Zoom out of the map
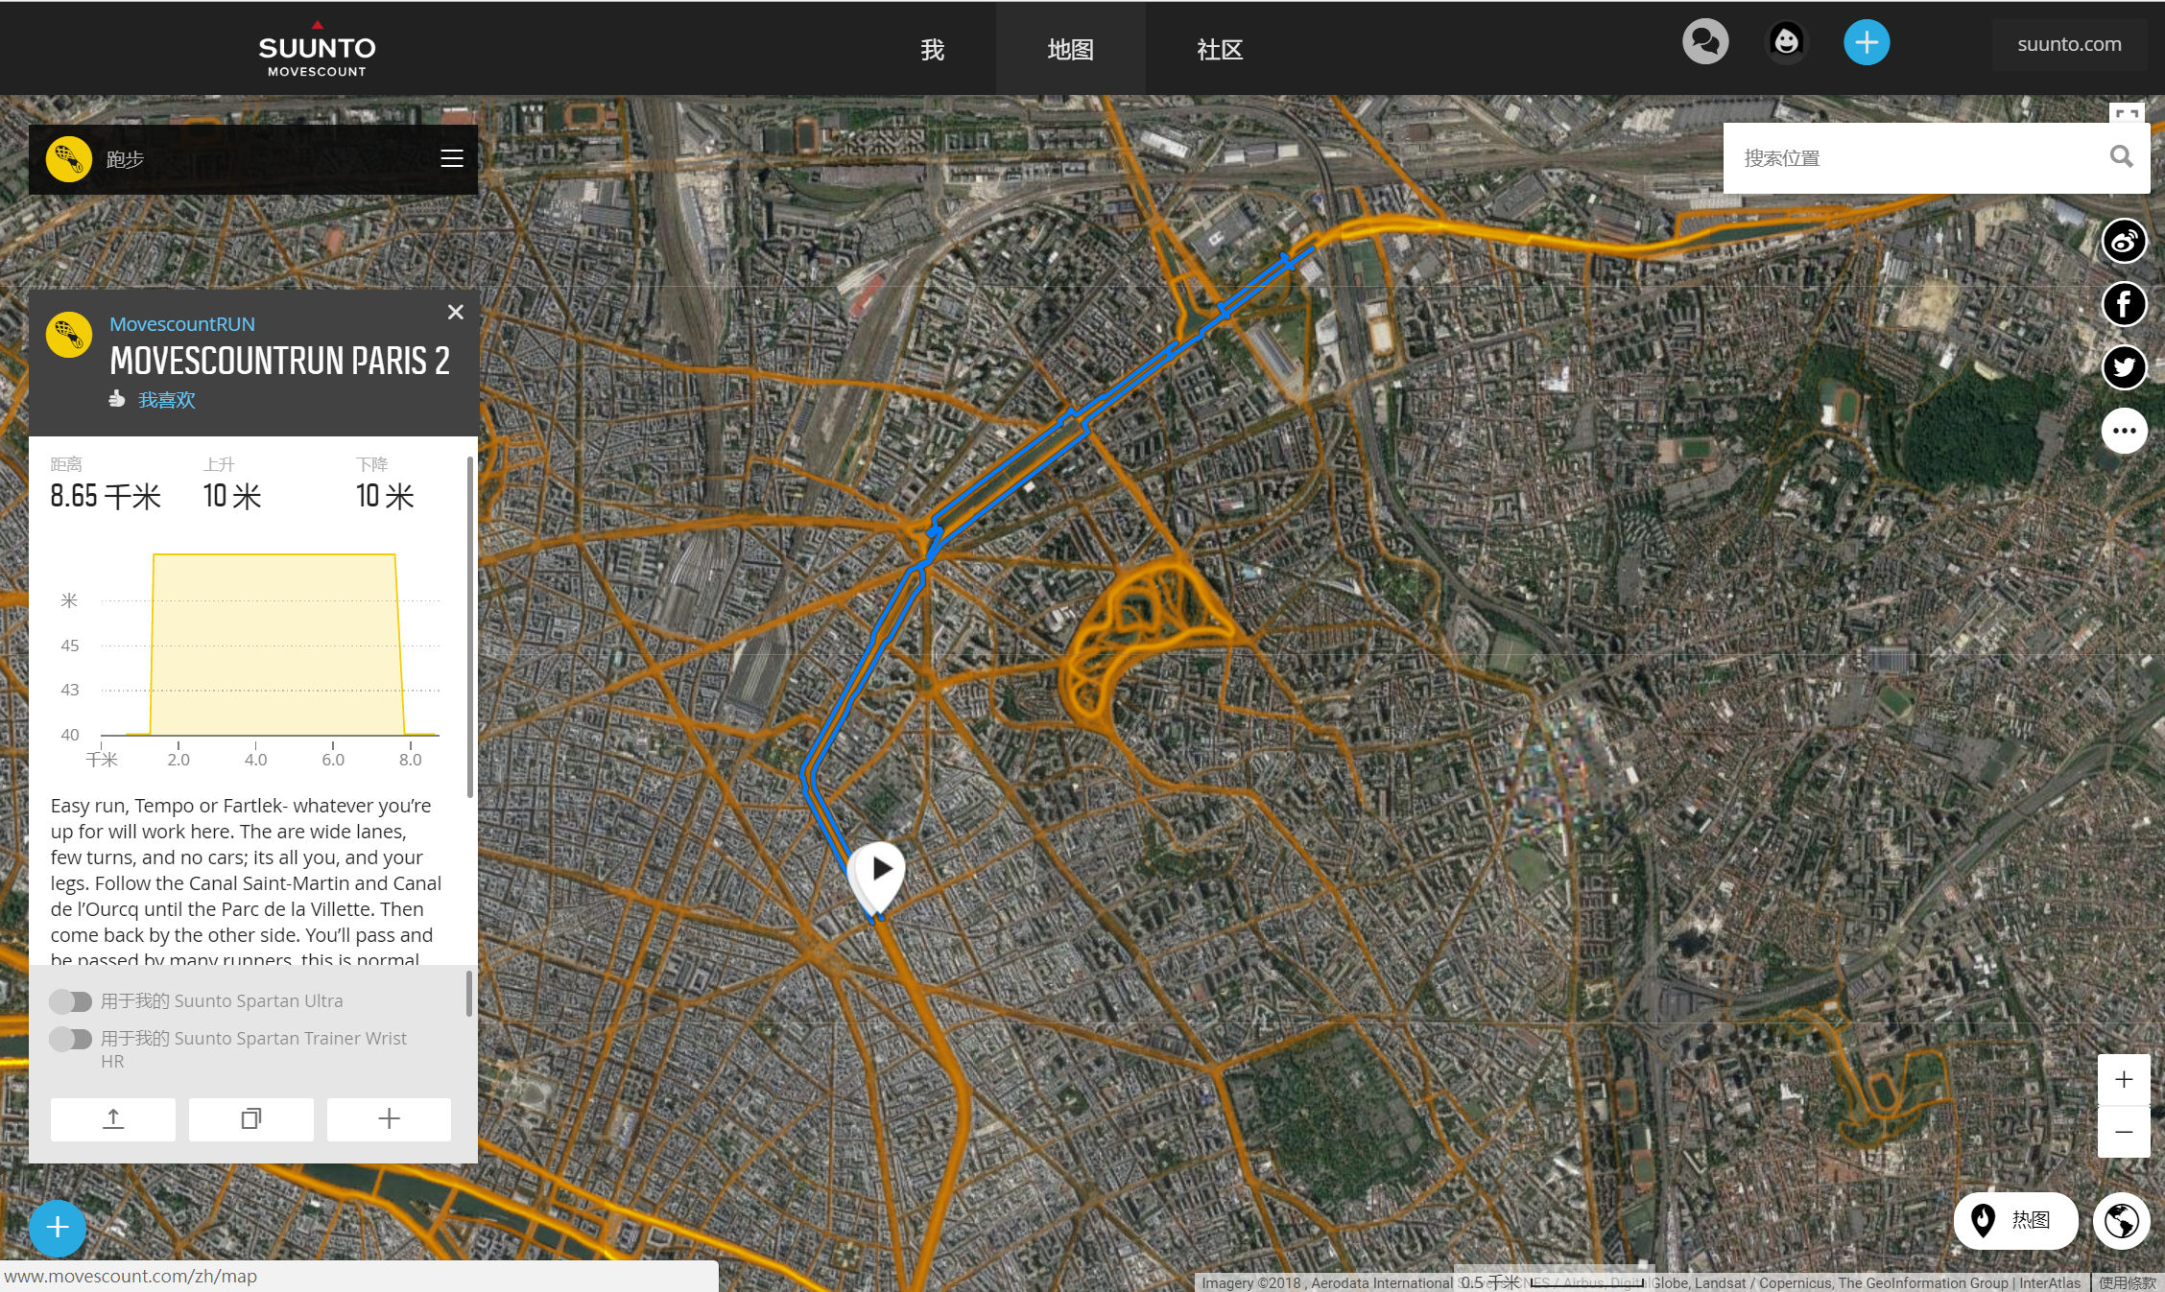The height and width of the screenshot is (1292, 2165). (2124, 1132)
